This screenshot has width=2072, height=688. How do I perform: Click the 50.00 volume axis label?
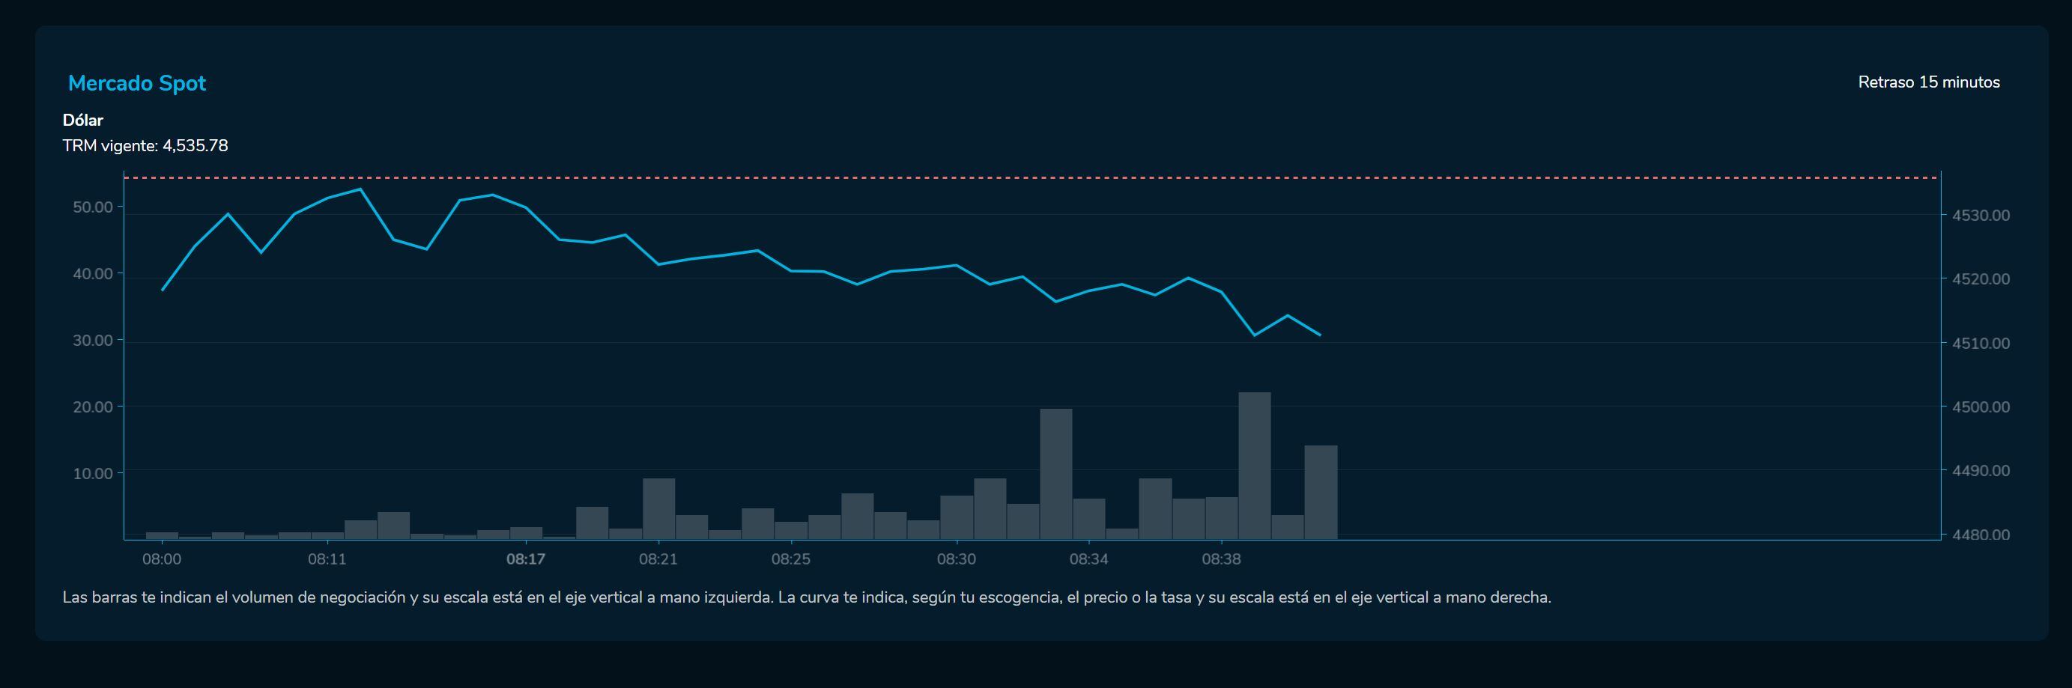pyautogui.click(x=92, y=207)
